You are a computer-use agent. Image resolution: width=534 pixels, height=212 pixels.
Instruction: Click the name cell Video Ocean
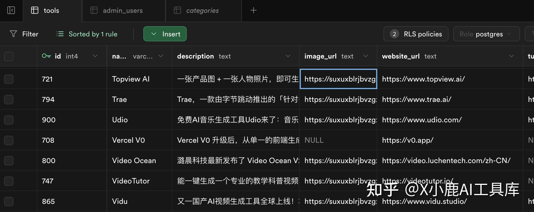pos(139,160)
